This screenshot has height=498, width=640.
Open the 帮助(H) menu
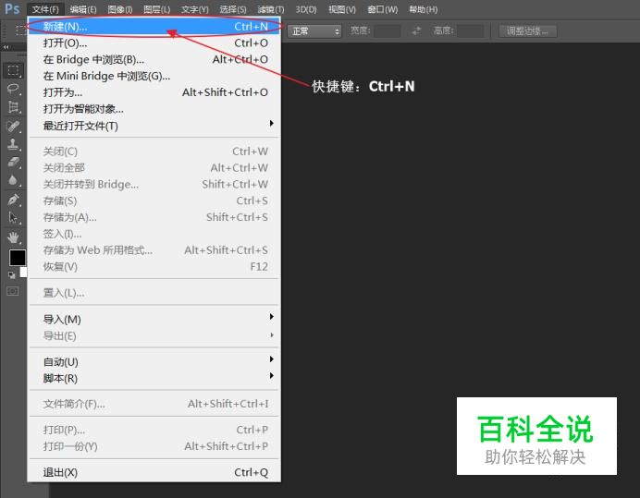pos(424,9)
